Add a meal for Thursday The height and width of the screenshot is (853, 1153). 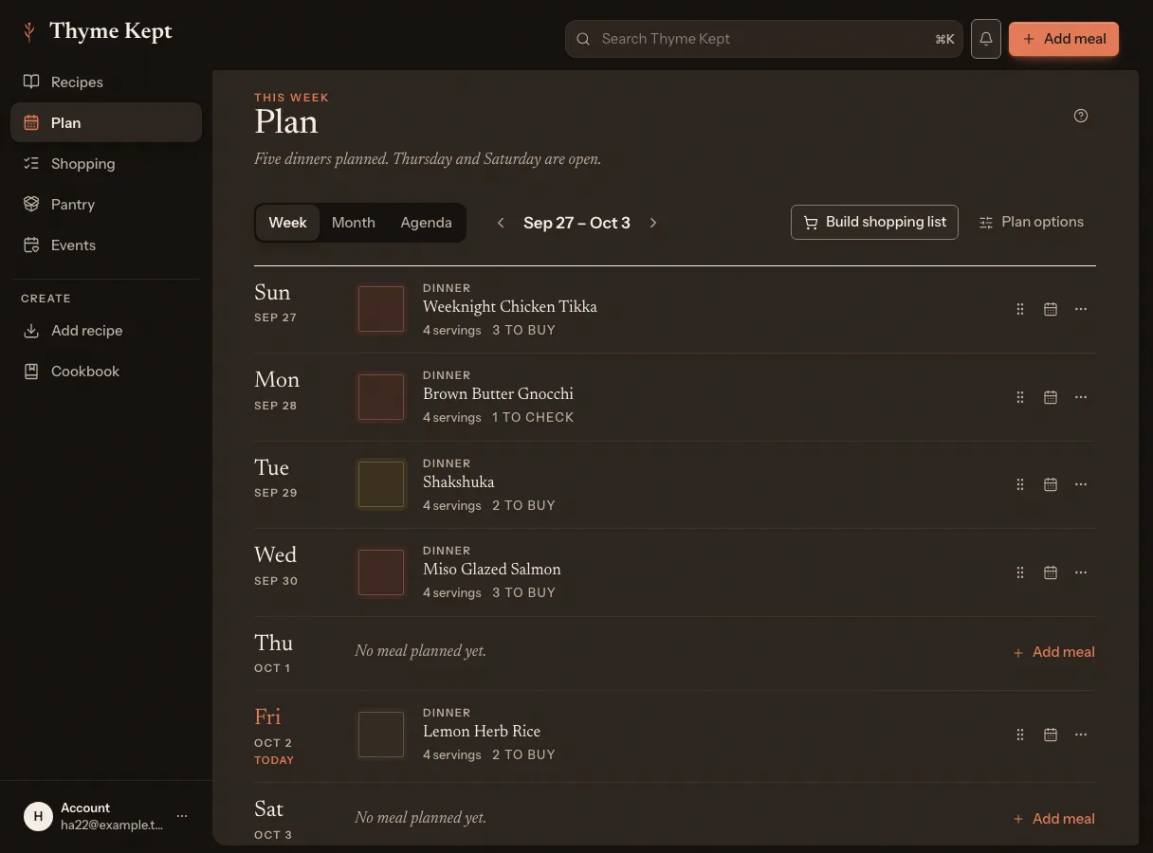coord(1053,652)
